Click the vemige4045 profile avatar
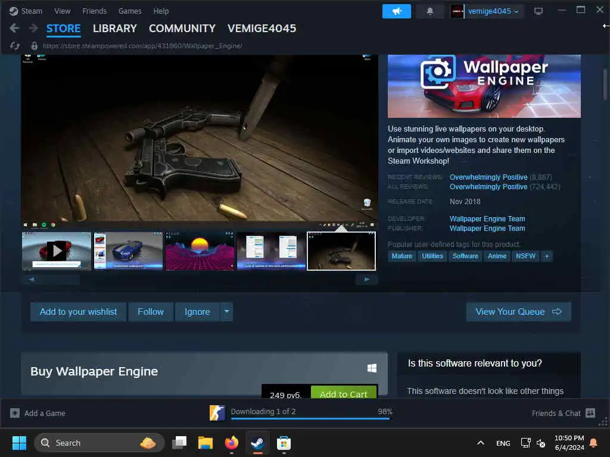This screenshot has width=610, height=457. pos(457,11)
